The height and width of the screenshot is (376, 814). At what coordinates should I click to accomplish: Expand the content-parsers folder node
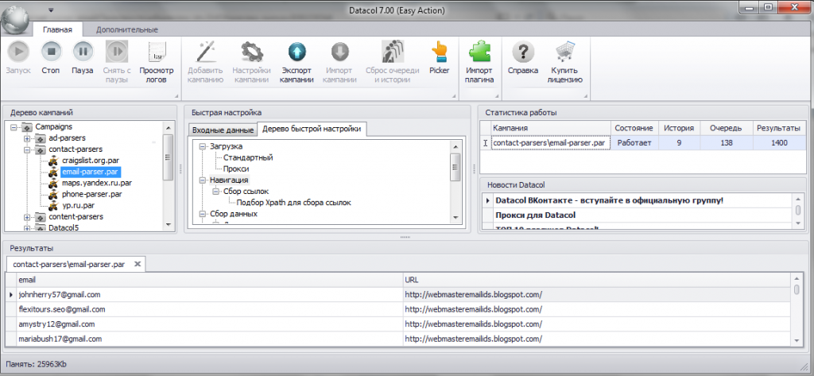coord(26,216)
